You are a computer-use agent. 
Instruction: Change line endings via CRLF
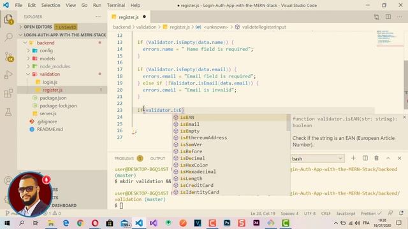tap(326, 214)
